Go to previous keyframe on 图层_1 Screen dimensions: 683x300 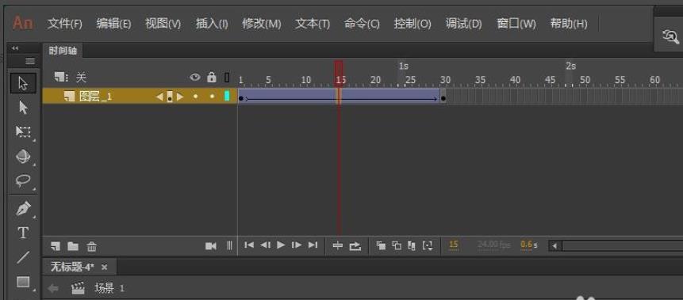tap(159, 97)
